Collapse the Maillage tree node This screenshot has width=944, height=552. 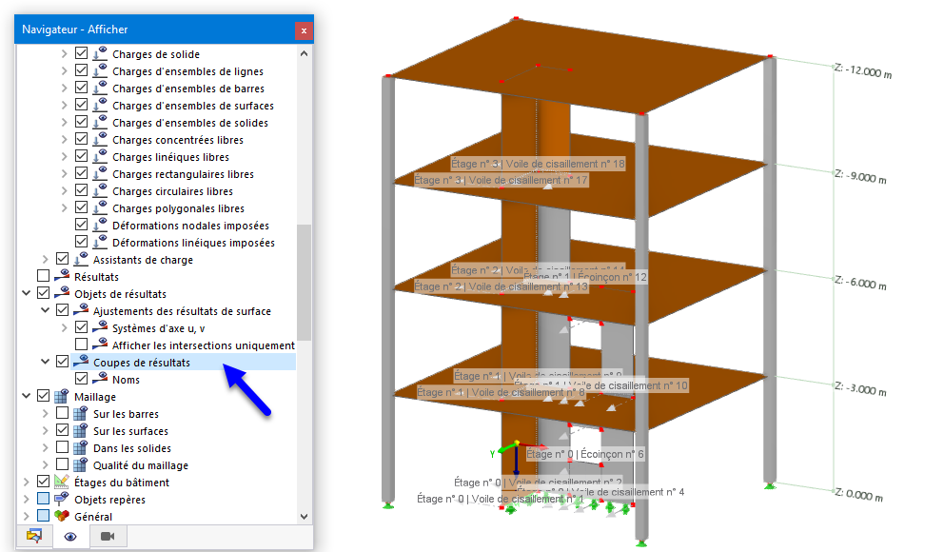[26, 396]
